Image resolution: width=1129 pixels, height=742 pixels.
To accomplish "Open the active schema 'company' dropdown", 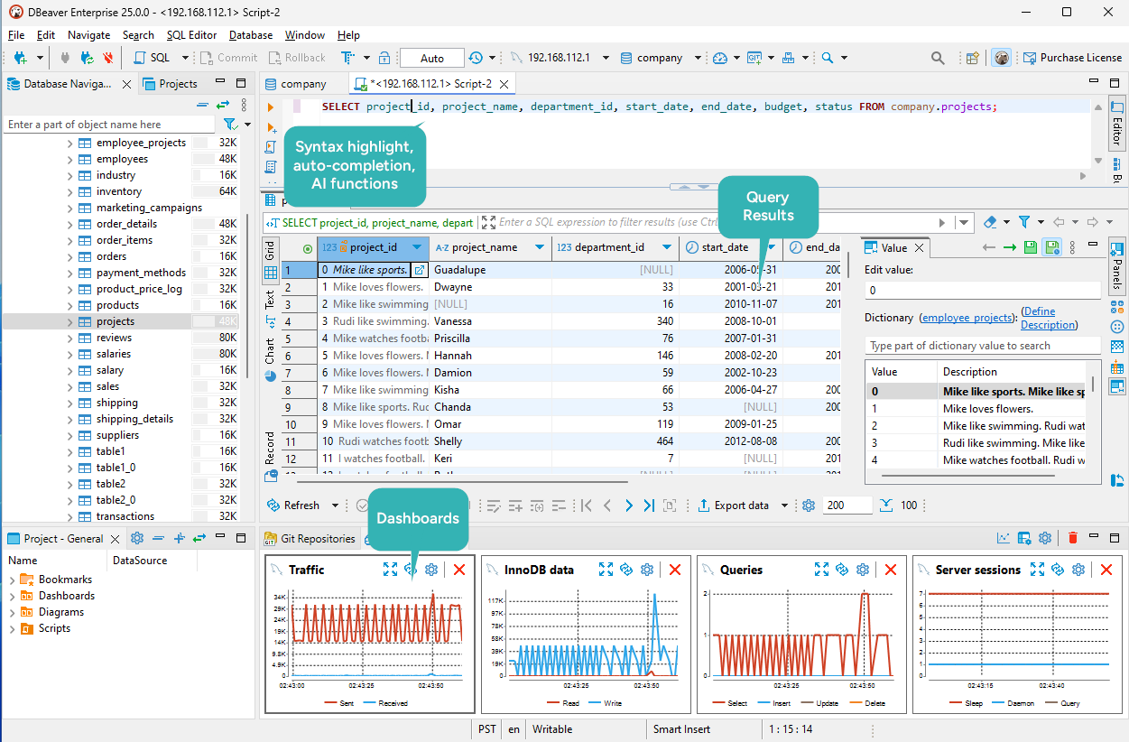I will (x=699, y=58).
